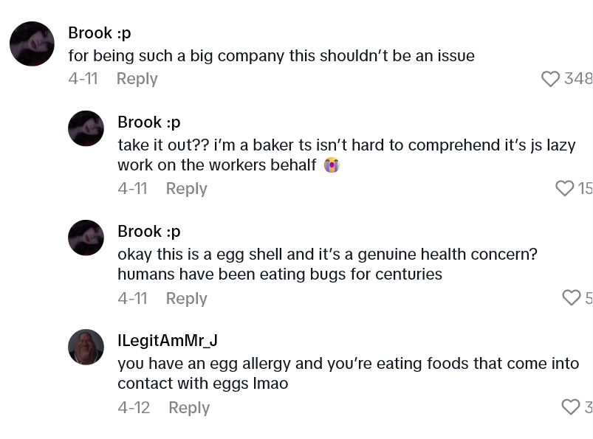Reply to the 'eating bugs for centuries' comment
Image resolution: width=593 pixels, height=439 pixels.
(186, 298)
